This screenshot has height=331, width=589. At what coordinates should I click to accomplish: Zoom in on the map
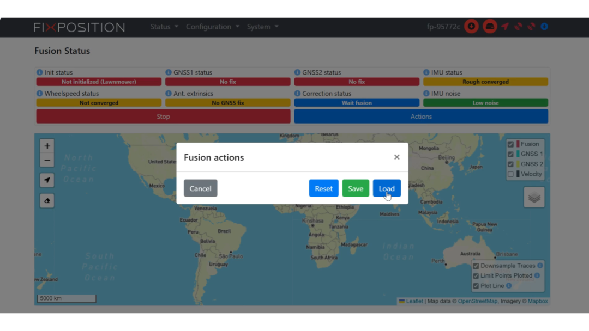pyautogui.click(x=47, y=146)
